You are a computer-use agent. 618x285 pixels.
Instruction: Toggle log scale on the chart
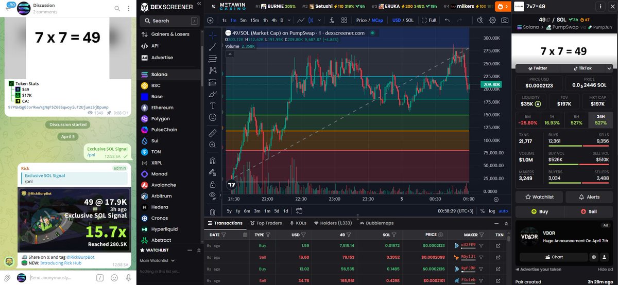coord(492,211)
